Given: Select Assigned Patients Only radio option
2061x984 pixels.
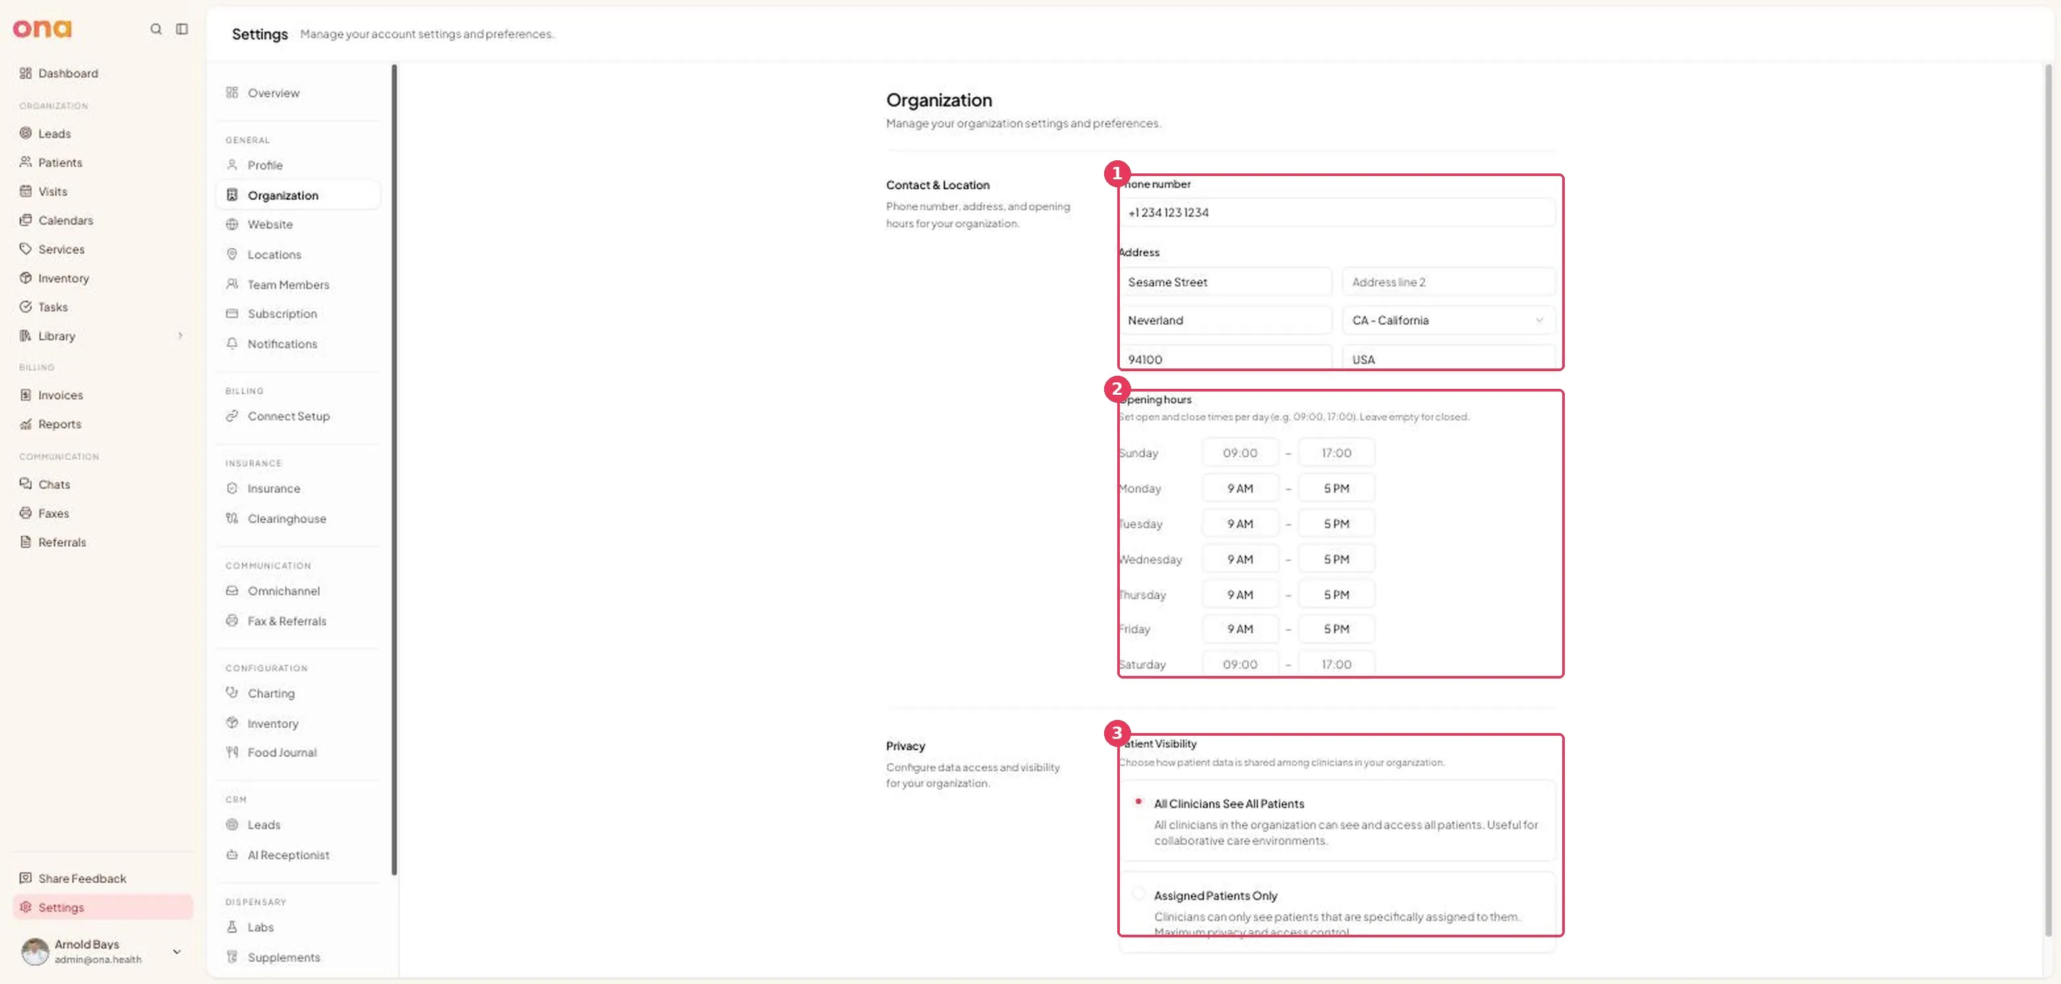Looking at the screenshot, I should (x=1138, y=893).
